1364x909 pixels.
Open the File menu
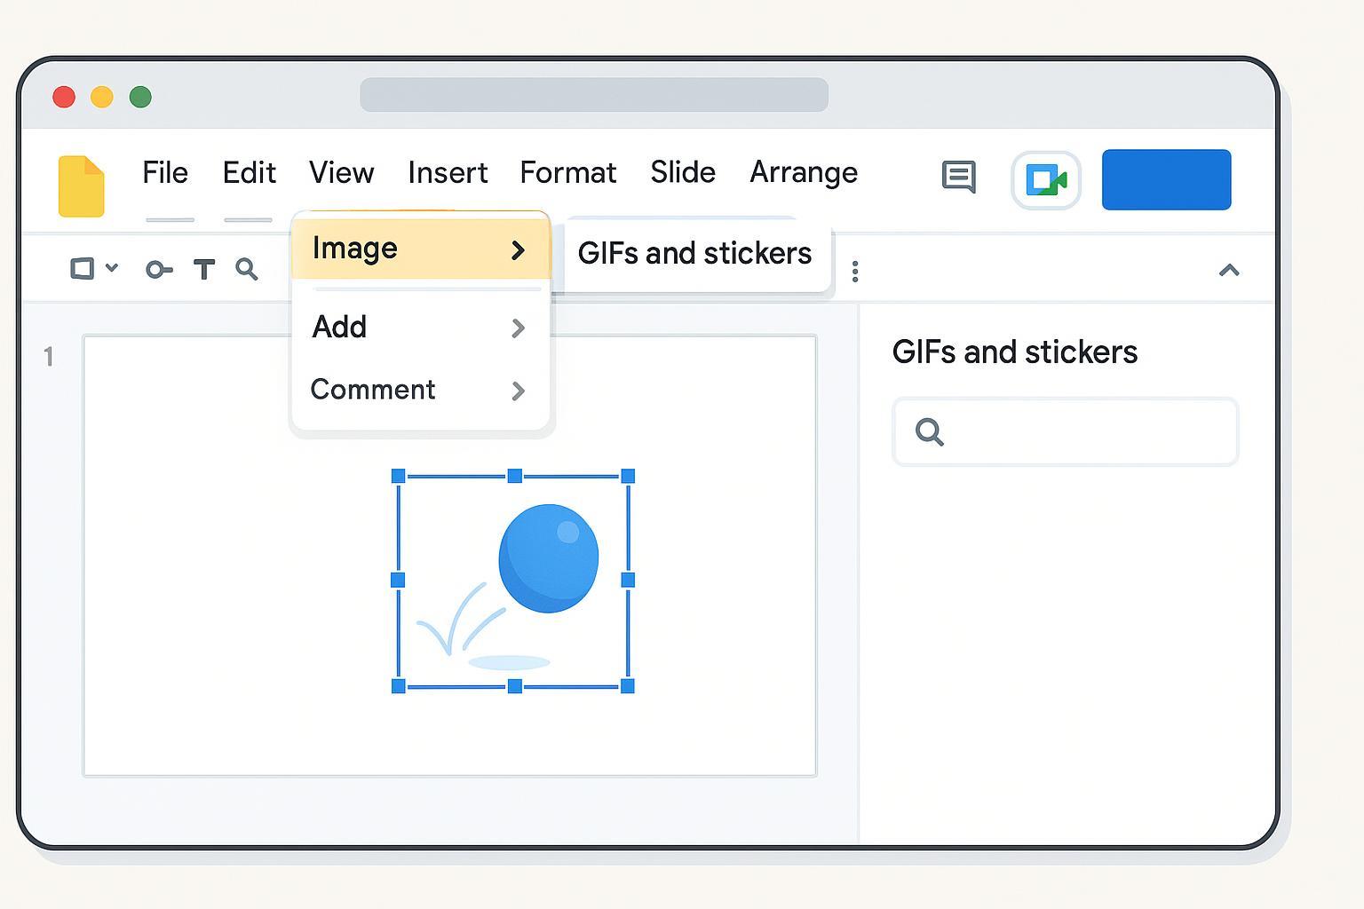(x=165, y=172)
